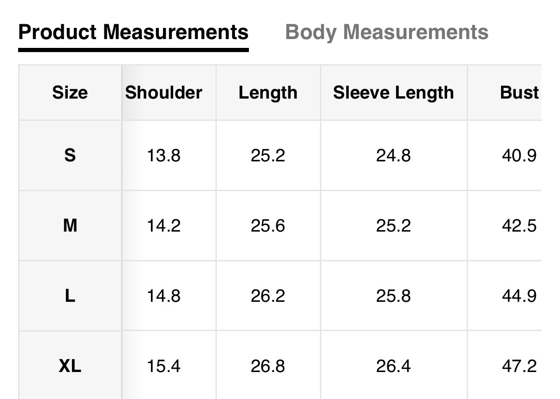Switch to the Body Measurements tab
560x399 pixels.
coord(386,33)
